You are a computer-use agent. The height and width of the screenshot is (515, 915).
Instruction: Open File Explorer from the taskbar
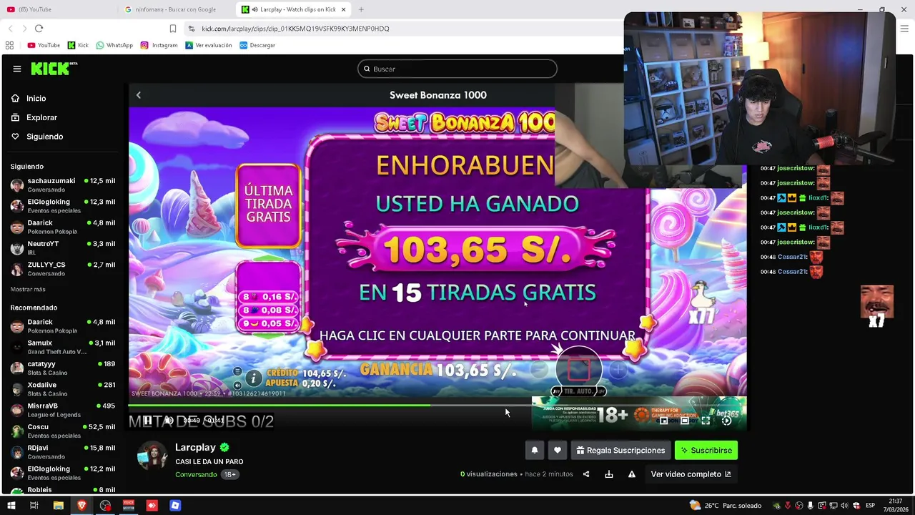click(x=59, y=506)
